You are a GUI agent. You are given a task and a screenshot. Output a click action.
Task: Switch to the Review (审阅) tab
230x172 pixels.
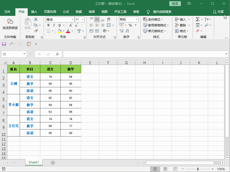[x=92, y=12]
